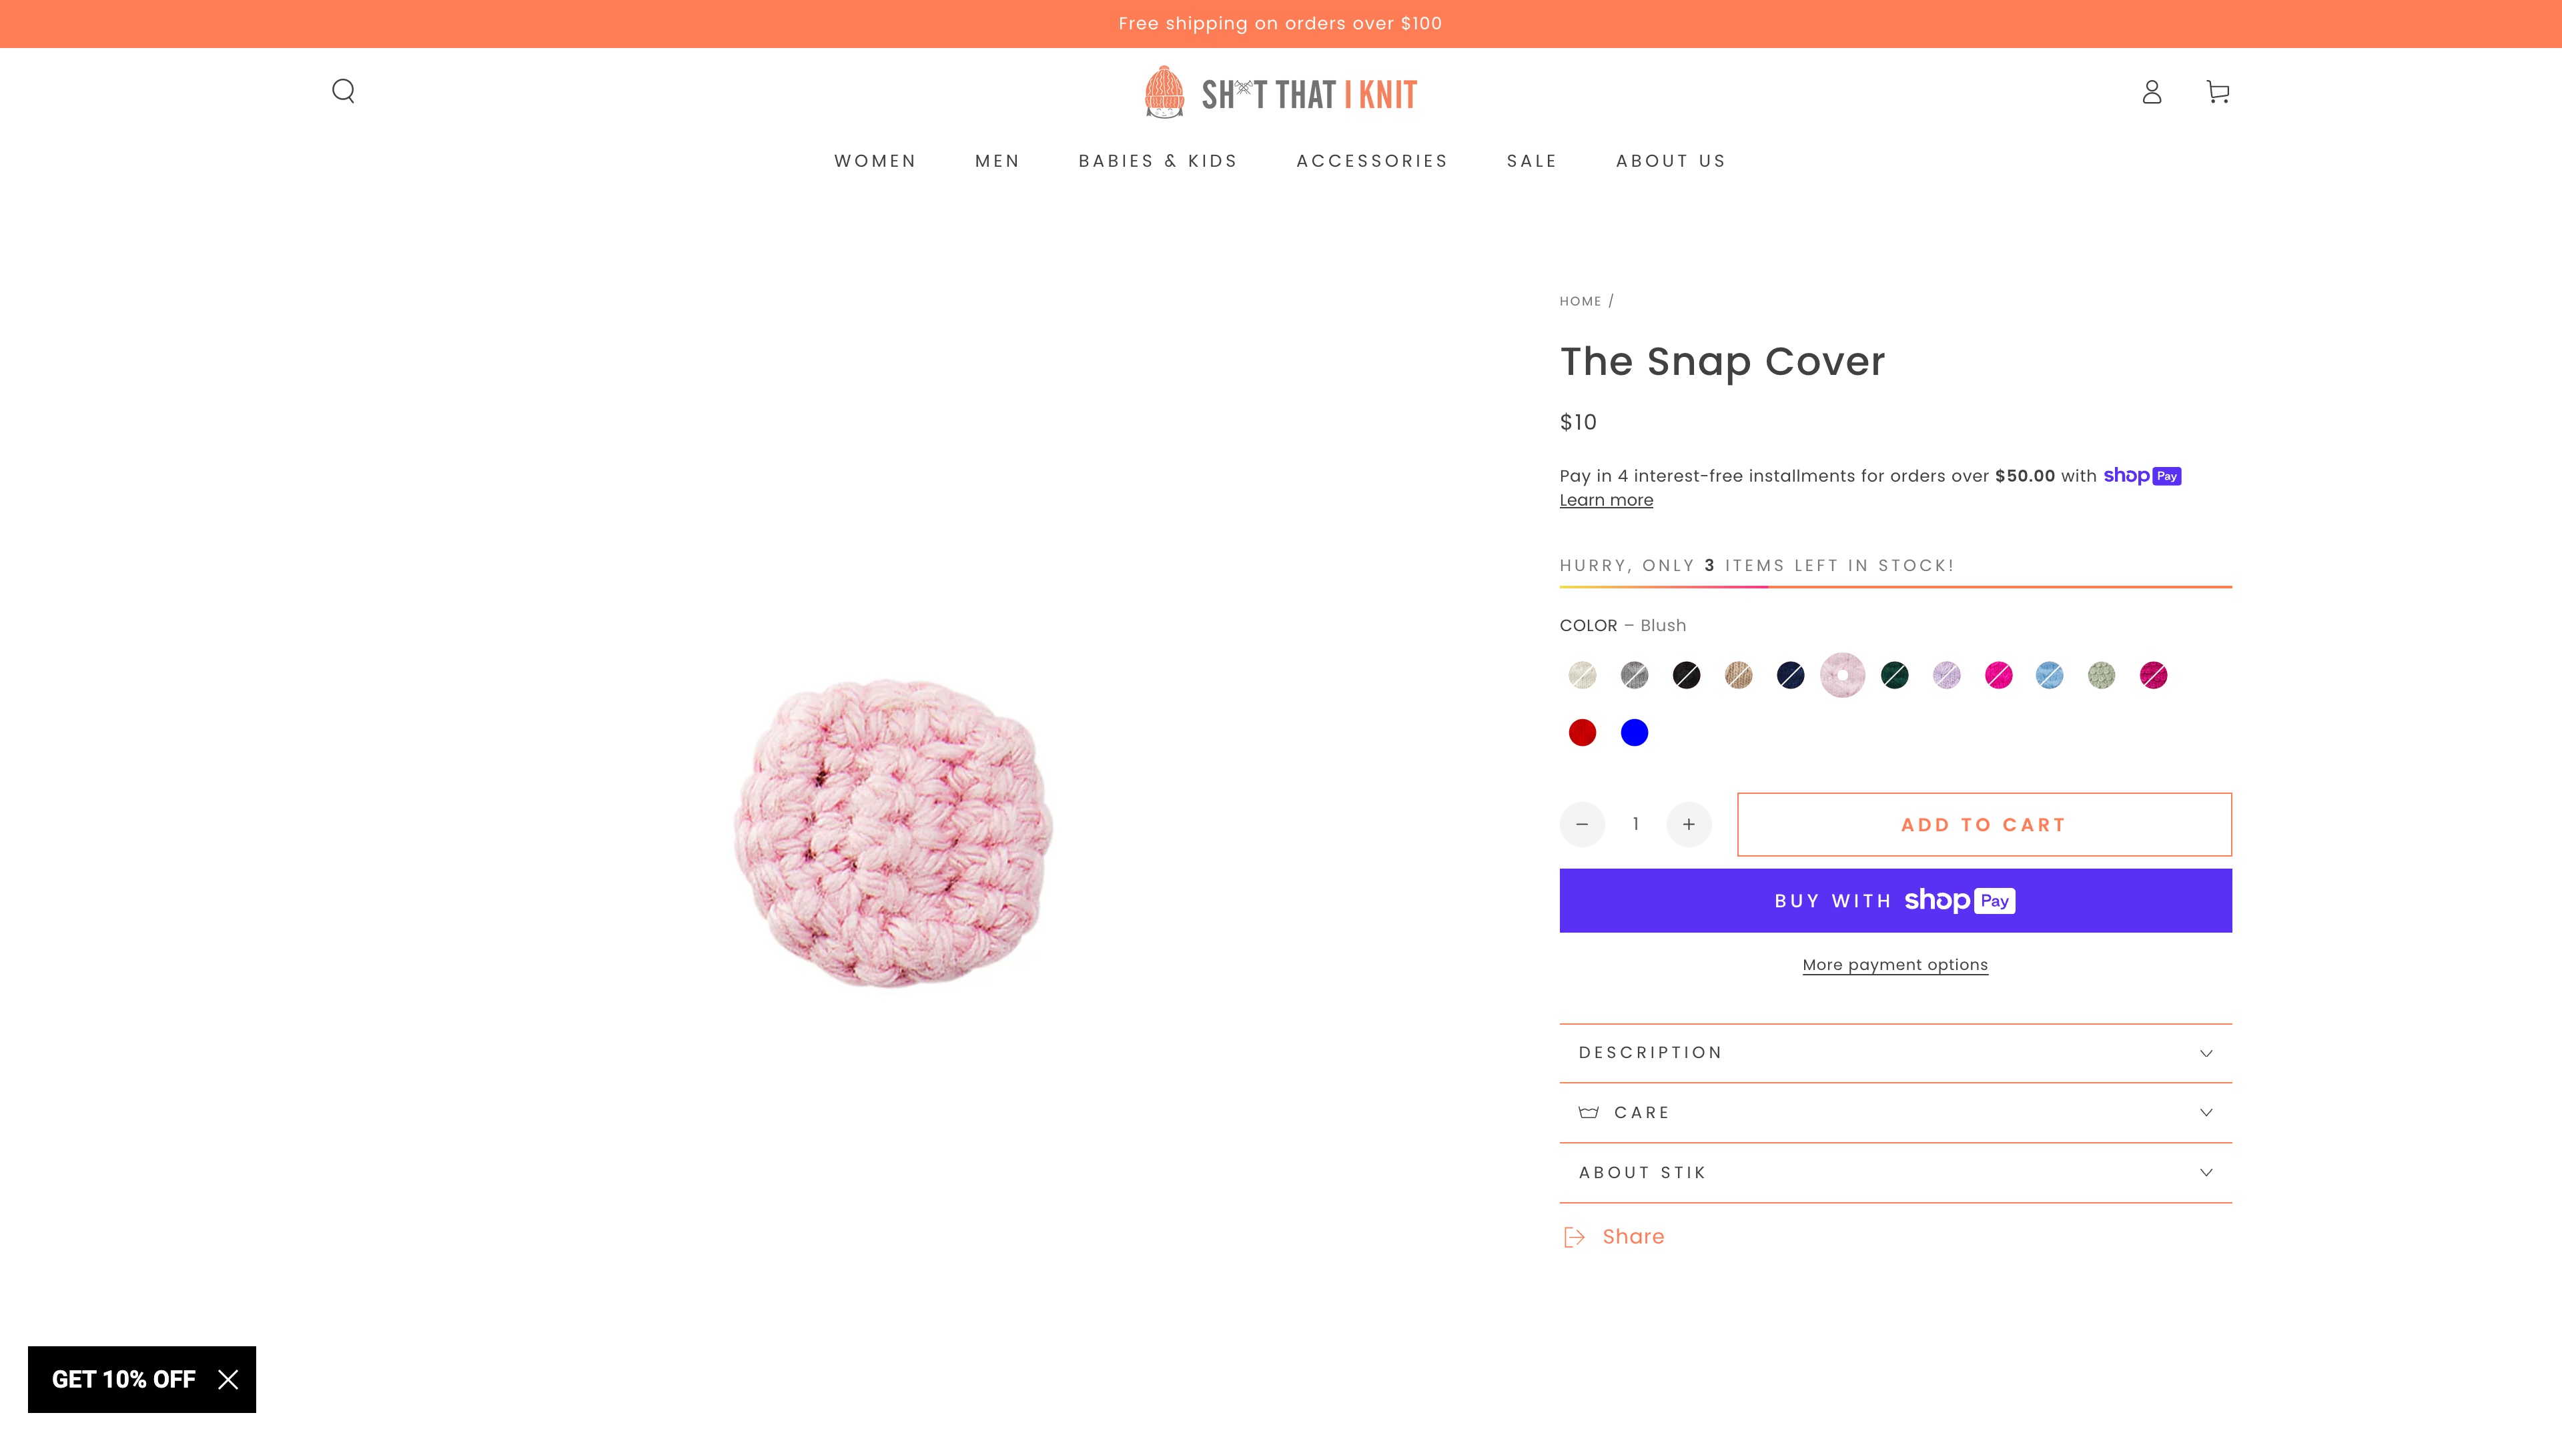Select the hot pink color option
The width and height of the screenshot is (2562, 1441).
(x=1998, y=675)
